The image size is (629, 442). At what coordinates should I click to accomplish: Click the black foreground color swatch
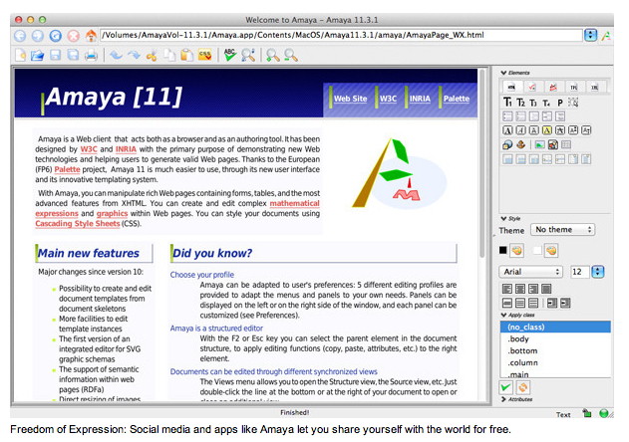(503, 250)
